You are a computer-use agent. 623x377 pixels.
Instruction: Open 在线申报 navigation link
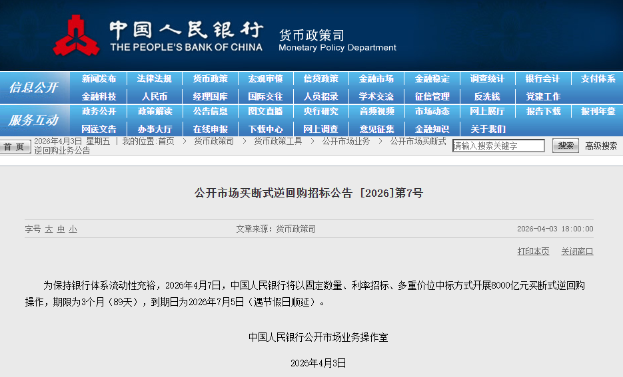coord(210,129)
